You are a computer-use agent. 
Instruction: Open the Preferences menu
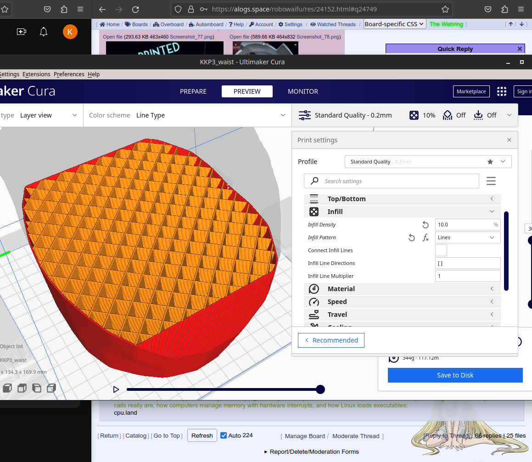[69, 74]
